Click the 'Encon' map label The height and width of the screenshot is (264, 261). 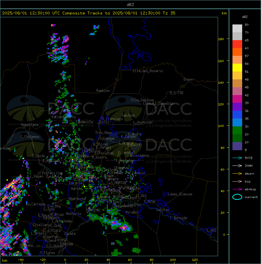point(188,79)
